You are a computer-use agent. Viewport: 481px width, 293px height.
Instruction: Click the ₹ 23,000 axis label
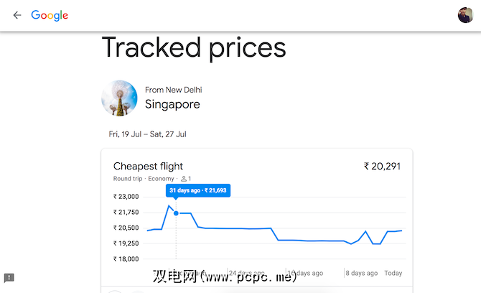point(126,197)
